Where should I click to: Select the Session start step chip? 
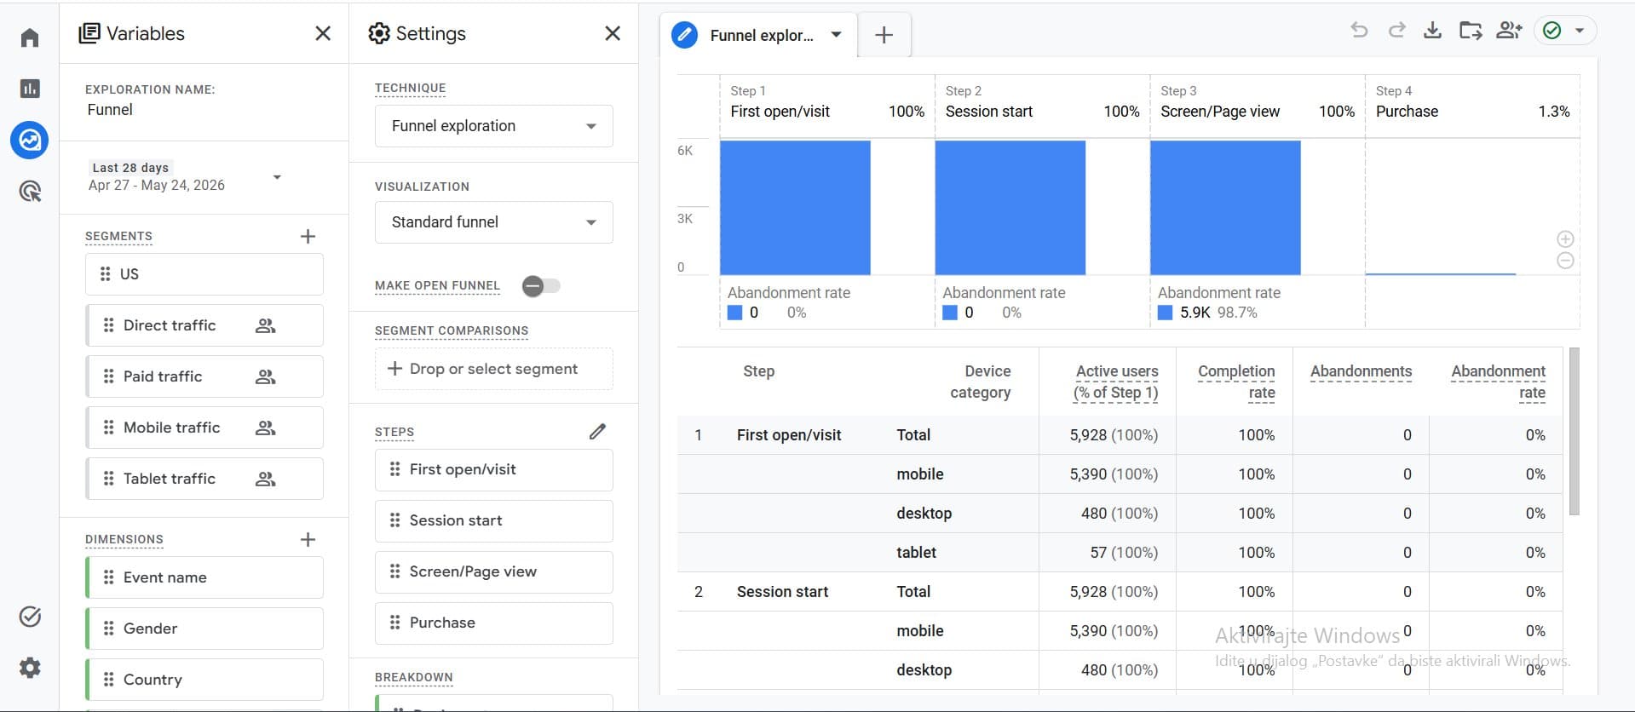pyautogui.click(x=494, y=520)
